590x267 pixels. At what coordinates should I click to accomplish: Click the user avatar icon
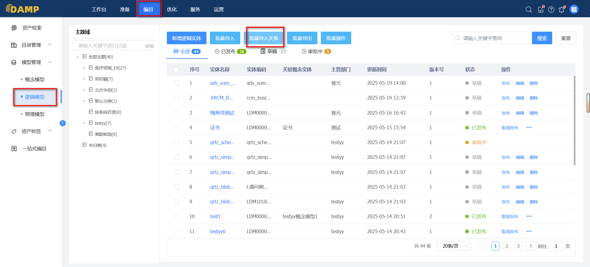tap(574, 10)
